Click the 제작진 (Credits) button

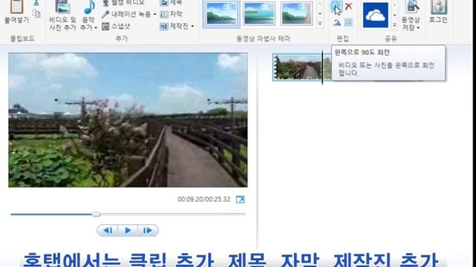point(174,27)
